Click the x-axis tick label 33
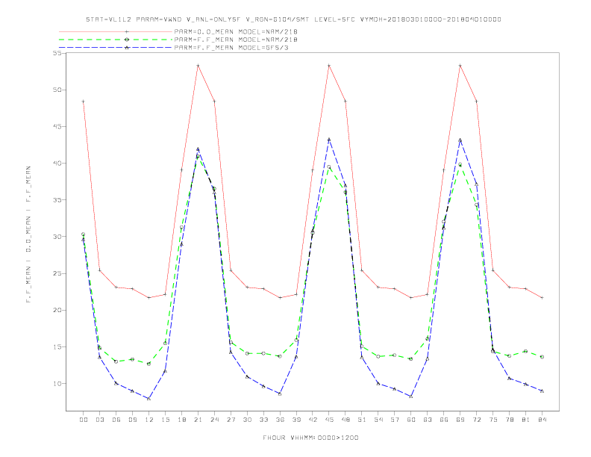591x457 pixels. [264, 420]
